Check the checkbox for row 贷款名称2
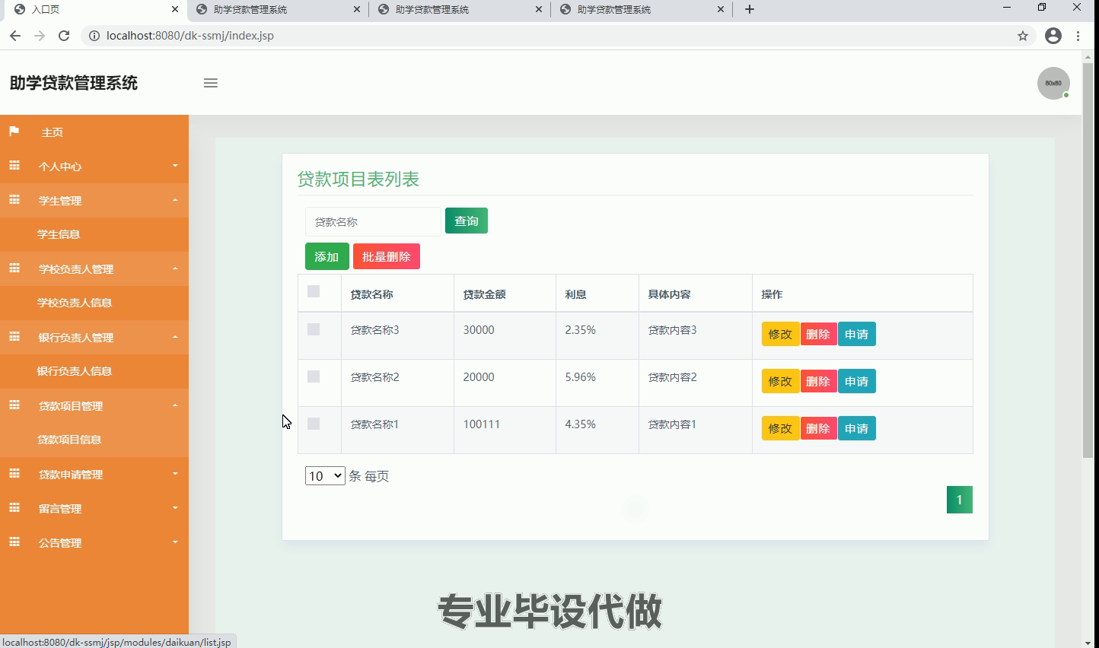 point(314,376)
